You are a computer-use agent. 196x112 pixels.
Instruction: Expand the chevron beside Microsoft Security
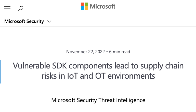coord(49,22)
